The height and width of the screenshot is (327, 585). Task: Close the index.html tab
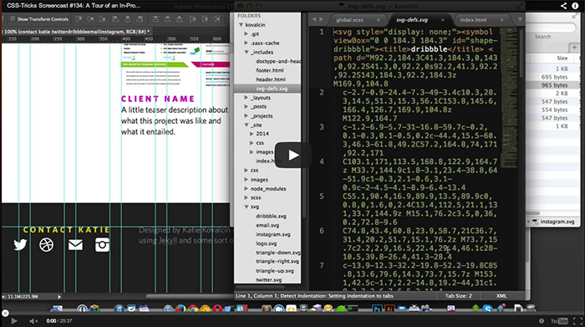click(501, 20)
